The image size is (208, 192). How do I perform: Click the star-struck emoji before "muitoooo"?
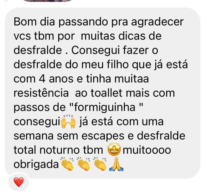[114, 149]
